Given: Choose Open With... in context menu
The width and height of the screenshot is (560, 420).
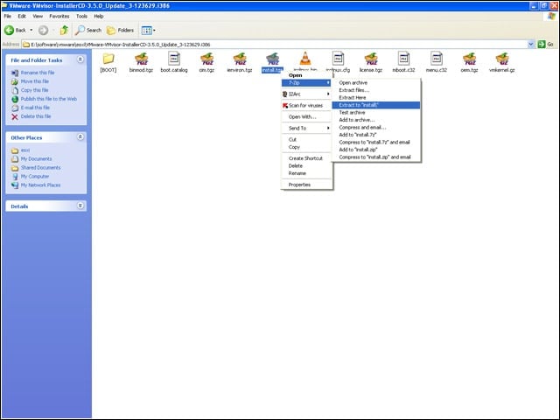Looking at the screenshot, I should click(x=307, y=116).
